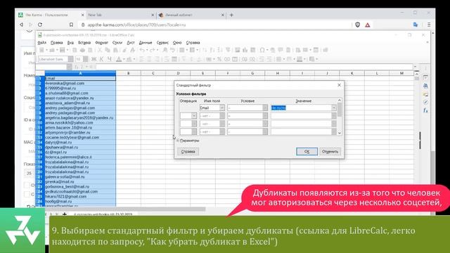Open the first row condition dropdown
This screenshot has height=253, width=450.
(265, 108)
